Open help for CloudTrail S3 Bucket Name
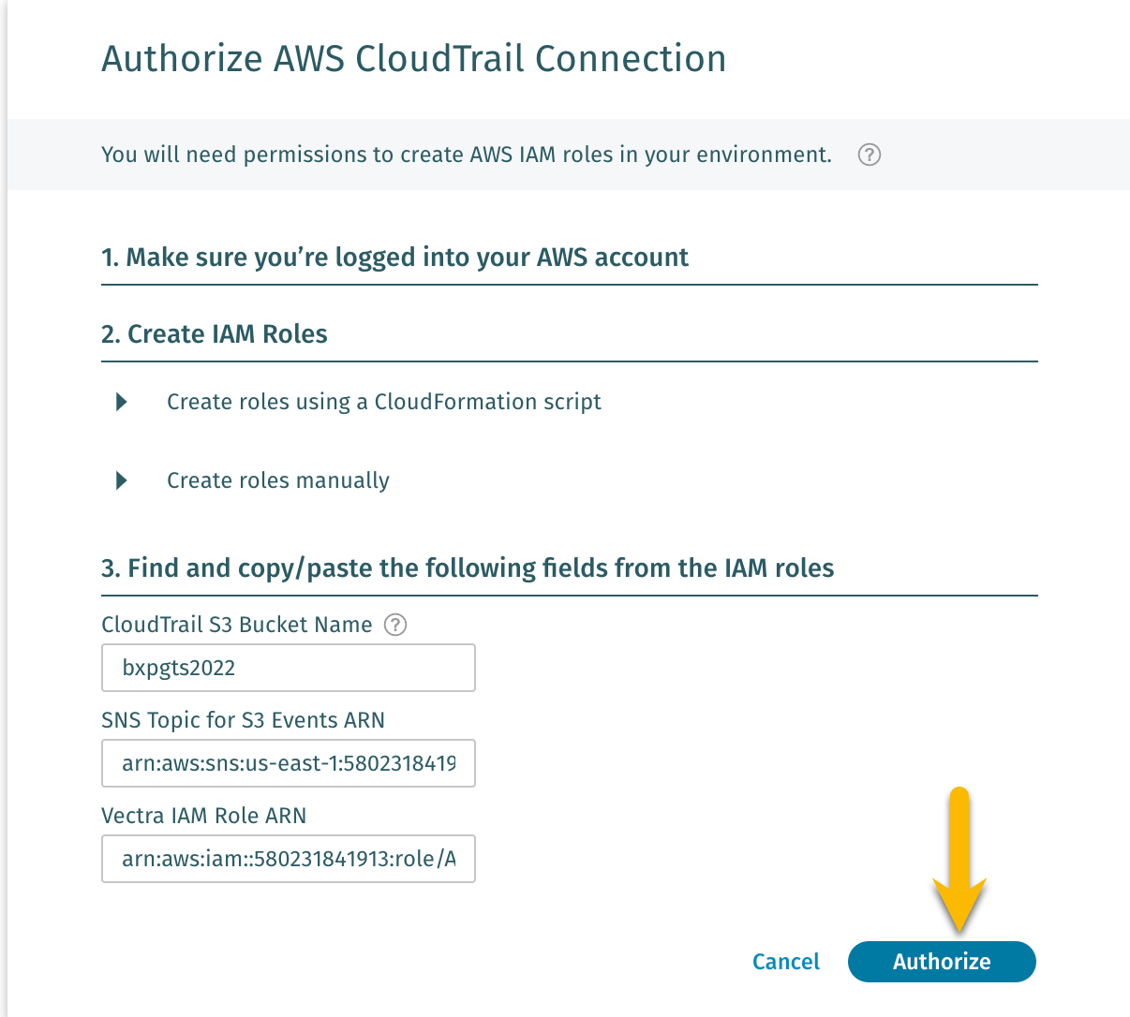This screenshot has height=1017, width=1130. click(x=395, y=625)
